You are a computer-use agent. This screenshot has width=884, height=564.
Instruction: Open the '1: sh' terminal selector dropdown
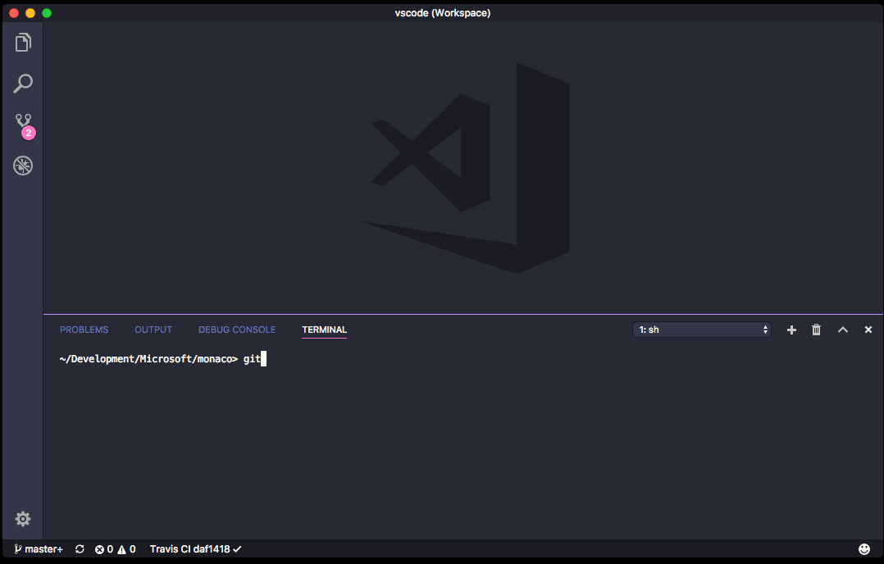point(701,330)
